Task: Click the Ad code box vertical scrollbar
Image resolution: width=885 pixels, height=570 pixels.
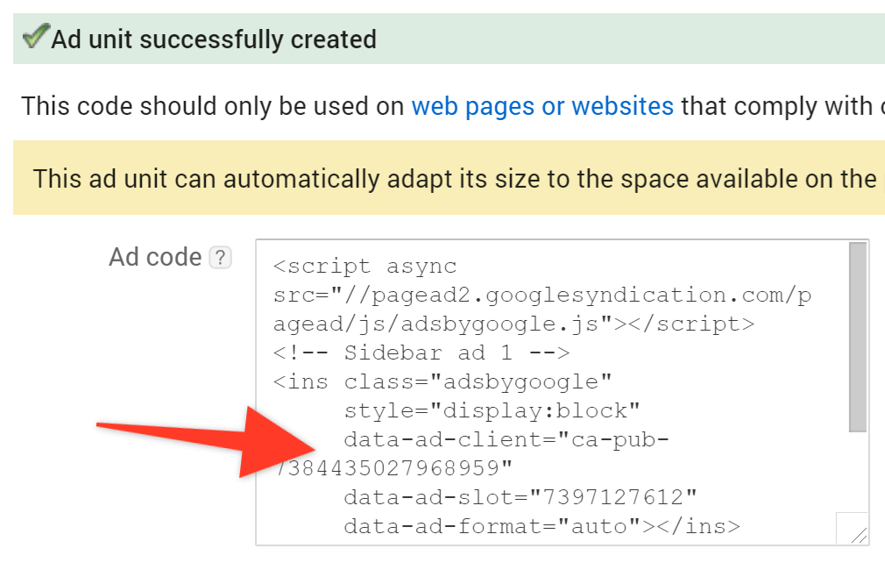Action: pyautogui.click(x=857, y=337)
